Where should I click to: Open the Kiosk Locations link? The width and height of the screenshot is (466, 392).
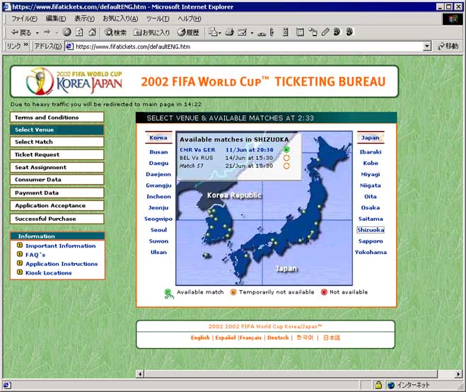[x=49, y=272]
